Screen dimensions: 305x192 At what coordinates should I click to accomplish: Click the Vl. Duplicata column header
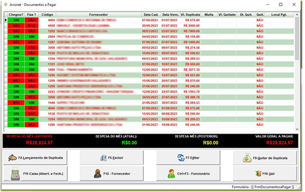click(190, 14)
